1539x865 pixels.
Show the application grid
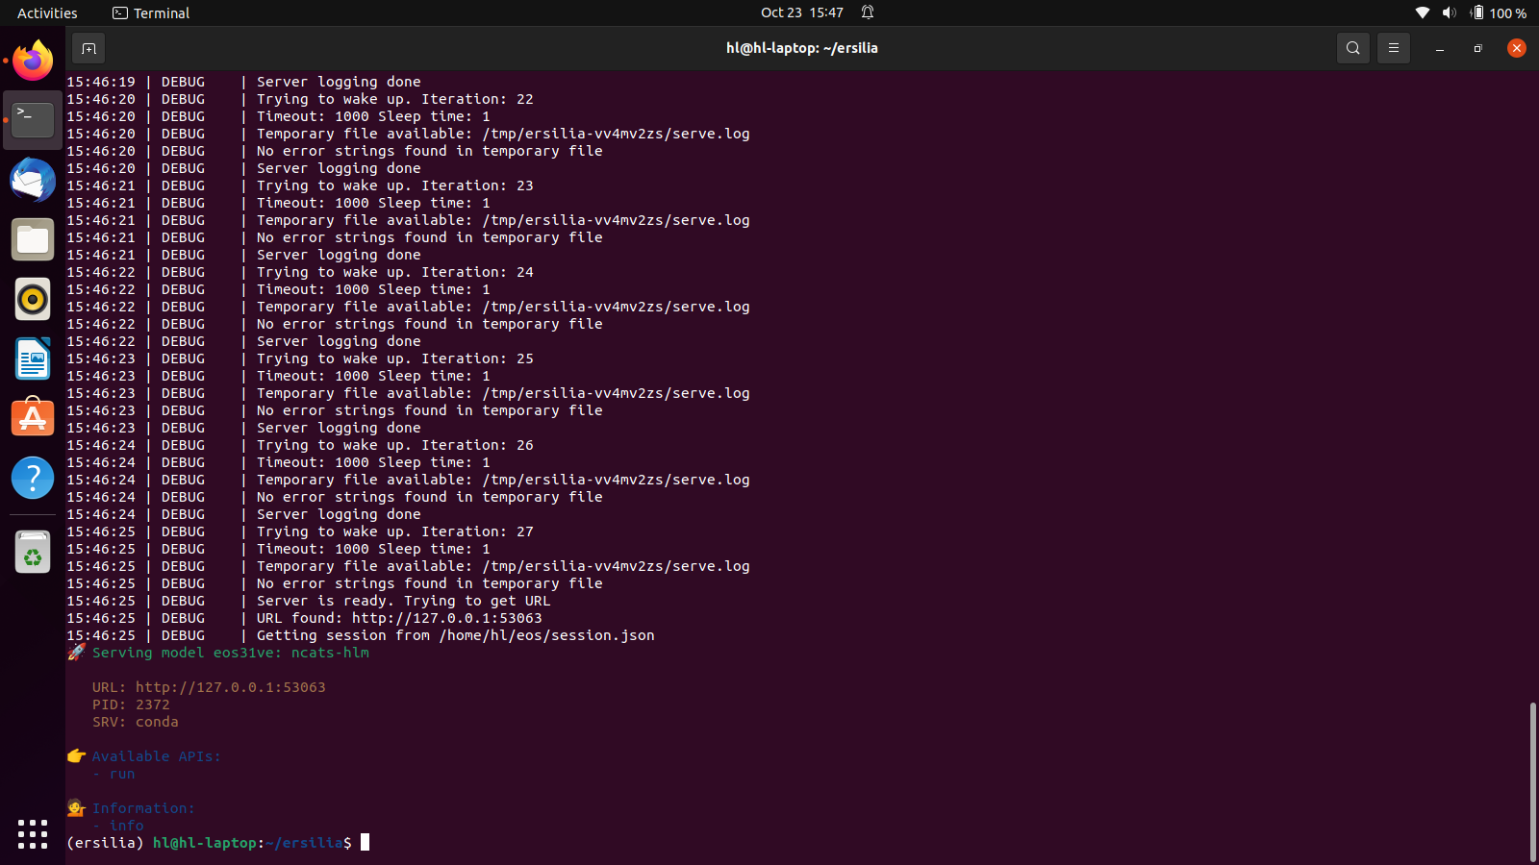(32, 835)
